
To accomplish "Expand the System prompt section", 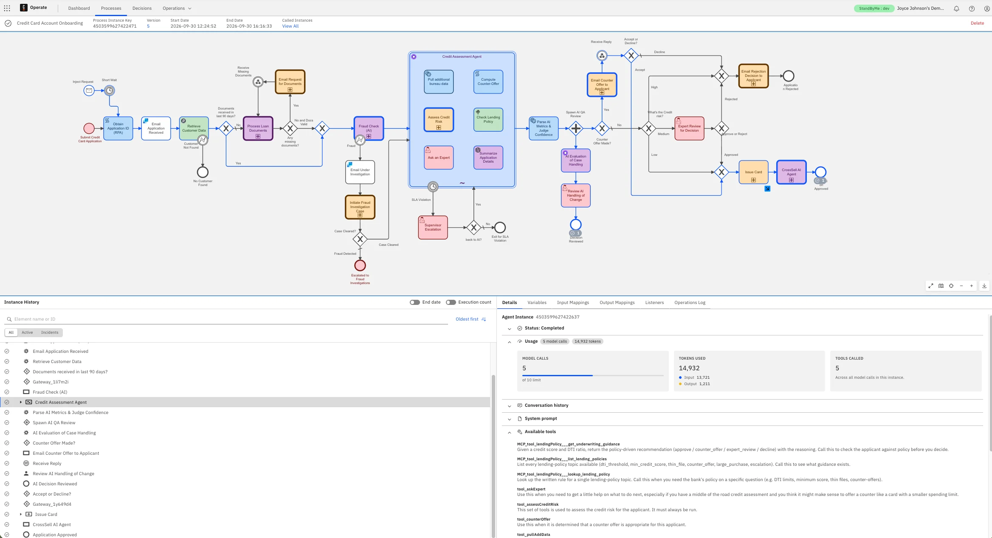I will 510,419.
